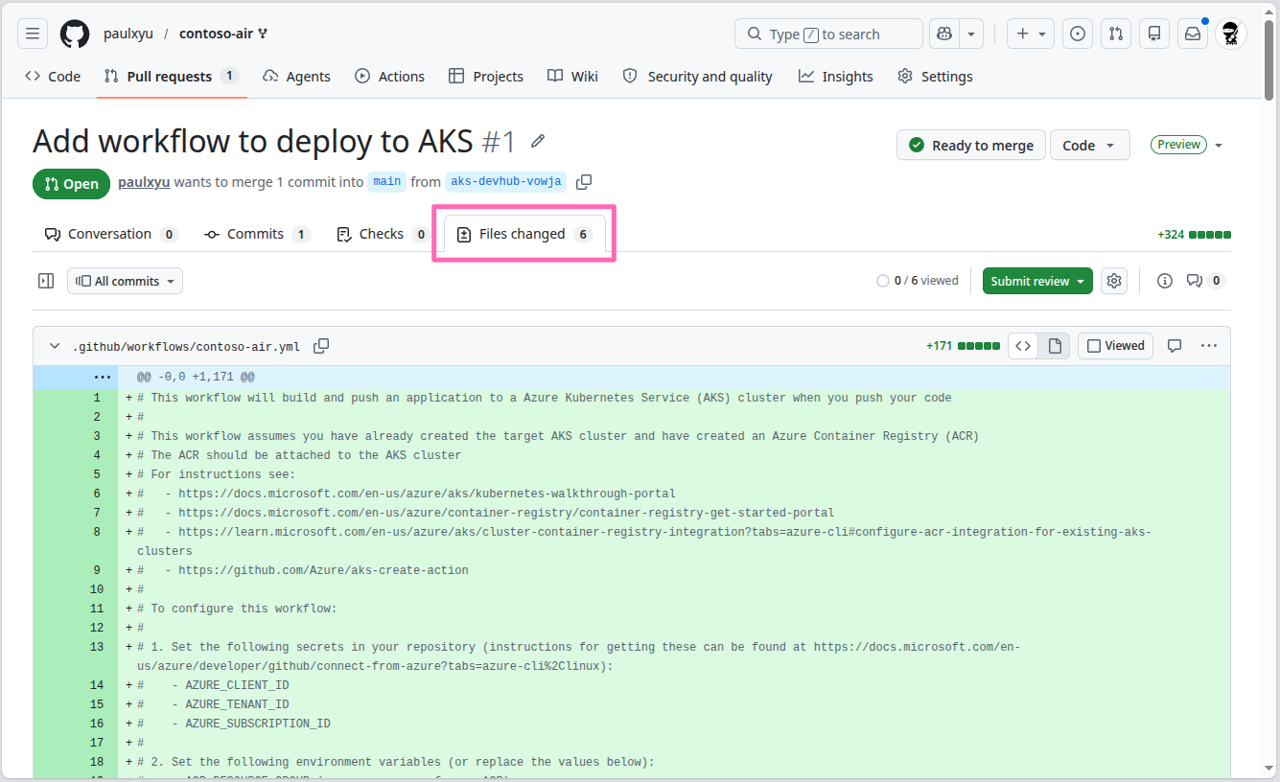
Task: Click the info circle icon near comments
Action: (x=1165, y=281)
